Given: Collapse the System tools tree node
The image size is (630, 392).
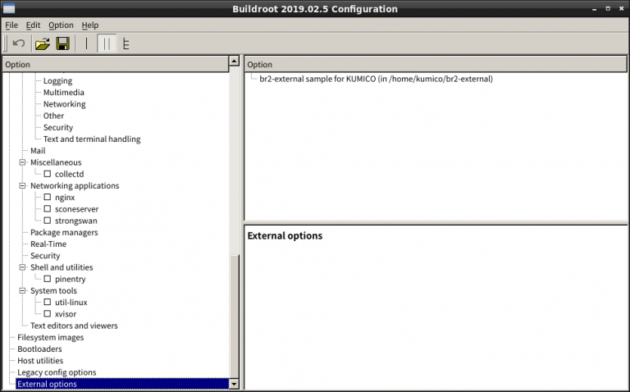Looking at the screenshot, I should pyautogui.click(x=23, y=291).
